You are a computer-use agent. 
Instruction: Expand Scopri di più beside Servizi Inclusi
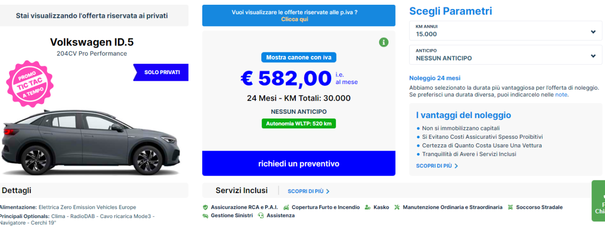point(309,191)
